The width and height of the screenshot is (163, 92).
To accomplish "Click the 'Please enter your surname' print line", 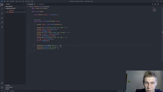I will (53, 32).
